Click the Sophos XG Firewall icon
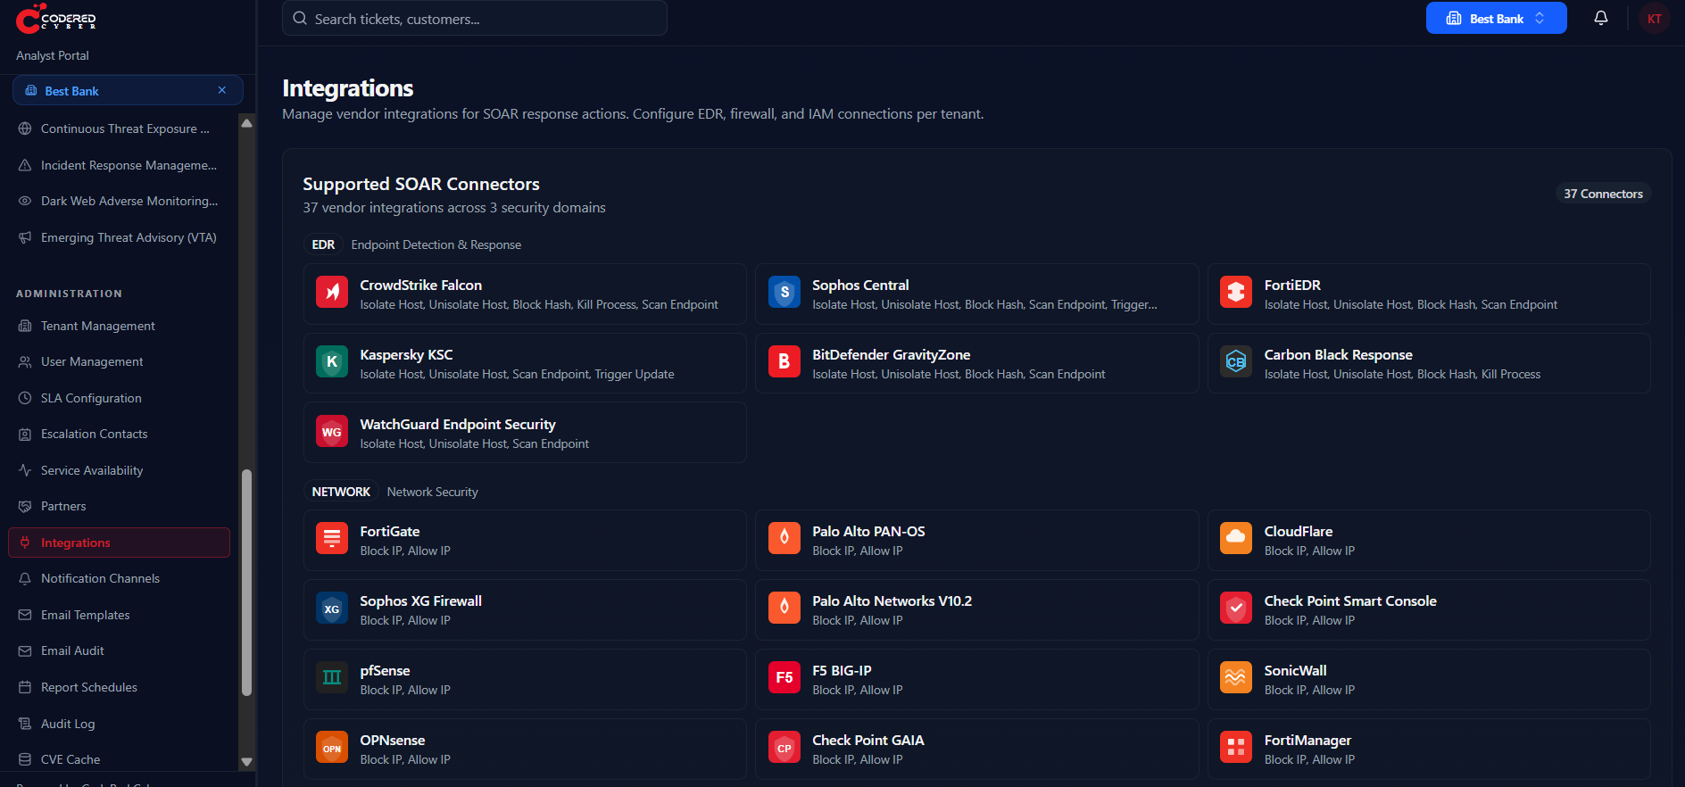 [x=332, y=608]
